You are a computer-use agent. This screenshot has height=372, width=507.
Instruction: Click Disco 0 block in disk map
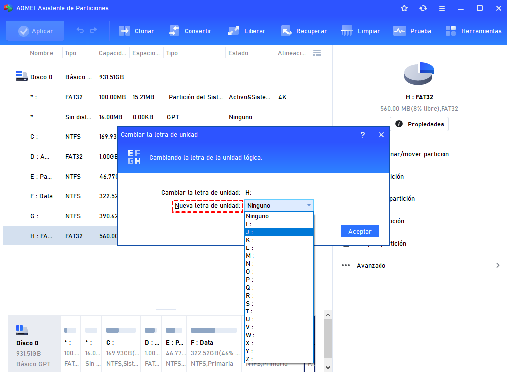tap(34, 344)
